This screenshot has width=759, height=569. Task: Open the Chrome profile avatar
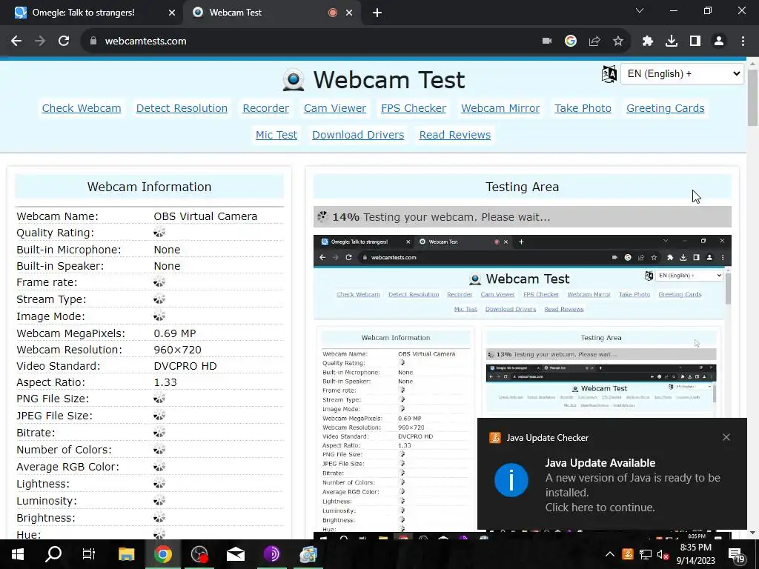[x=719, y=41]
